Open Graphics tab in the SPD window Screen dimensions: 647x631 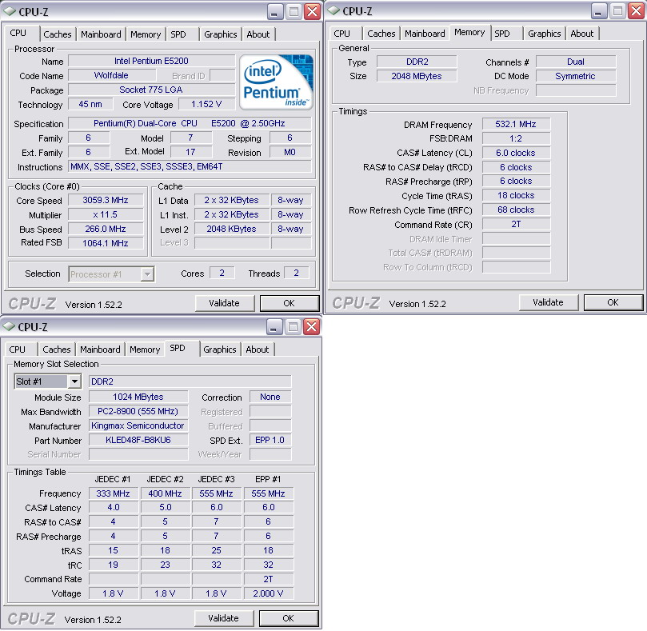[x=219, y=349]
